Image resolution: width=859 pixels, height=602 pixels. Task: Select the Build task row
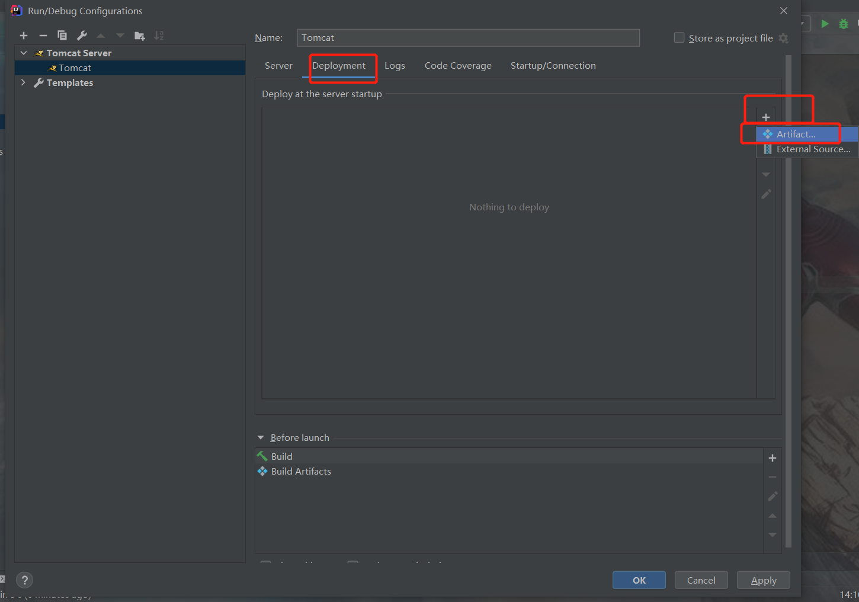click(509, 456)
